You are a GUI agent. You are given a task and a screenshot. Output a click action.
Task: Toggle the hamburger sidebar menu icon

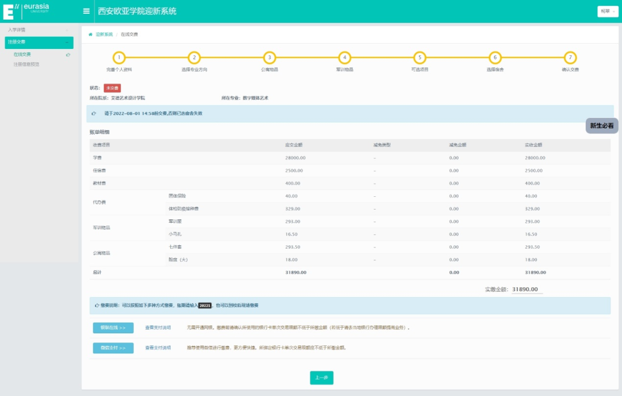[86, 11]
